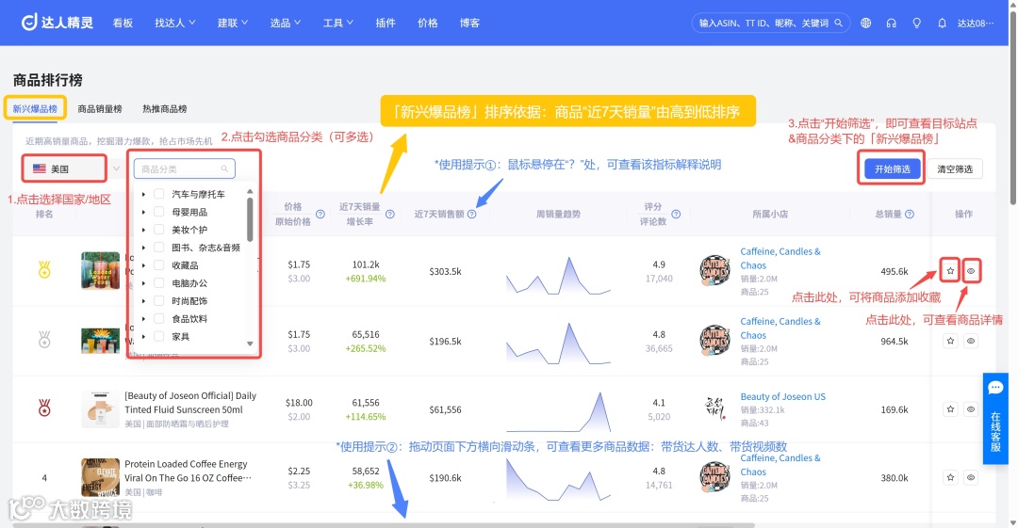Open the headset support icon
Screen dimensions: 1018x528
click(x=891, y=23)
